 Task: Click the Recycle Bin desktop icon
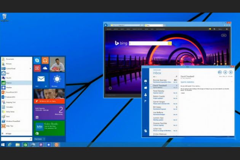[x=5, y=17]
